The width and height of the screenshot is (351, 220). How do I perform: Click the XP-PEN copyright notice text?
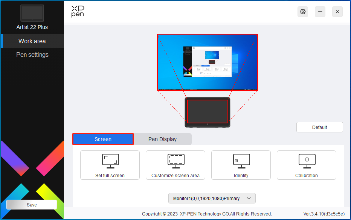click(207, 214)
